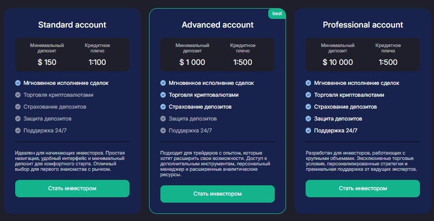Screen dimensions: 434x221
Task: Click Стать инвестором under Advanced account
Action: coord(218,194)
